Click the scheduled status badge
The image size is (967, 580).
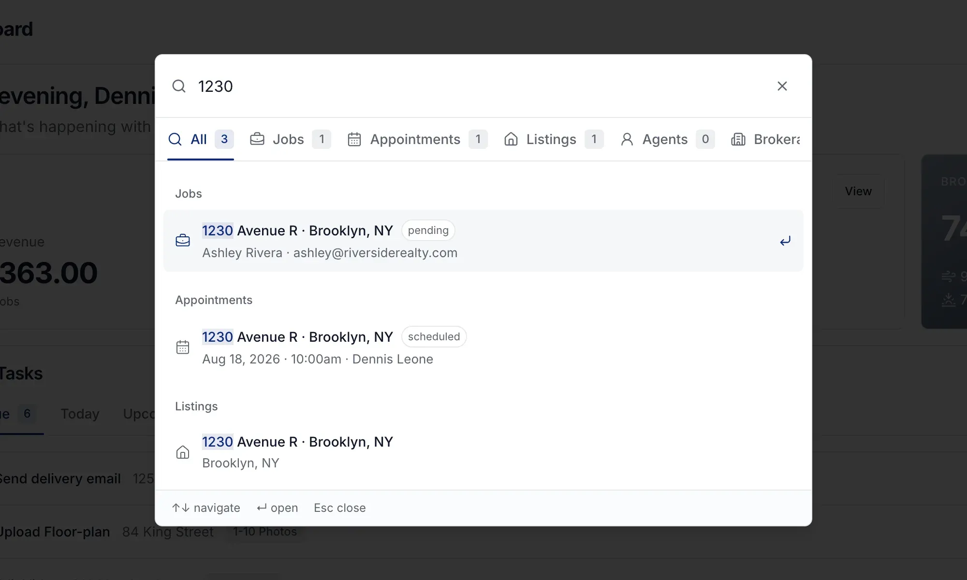(434, 337)
